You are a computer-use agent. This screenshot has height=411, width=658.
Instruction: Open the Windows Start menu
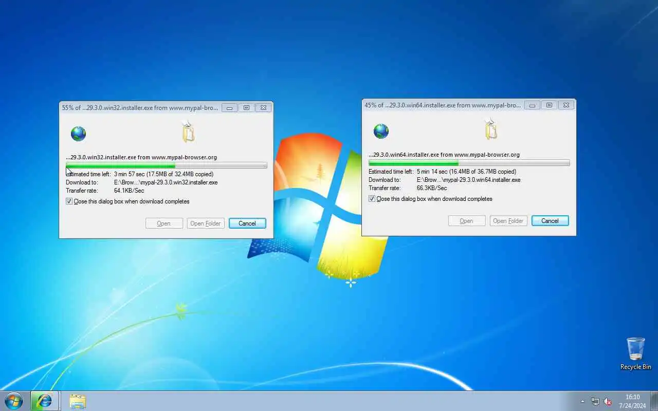(x=14, y=401)
